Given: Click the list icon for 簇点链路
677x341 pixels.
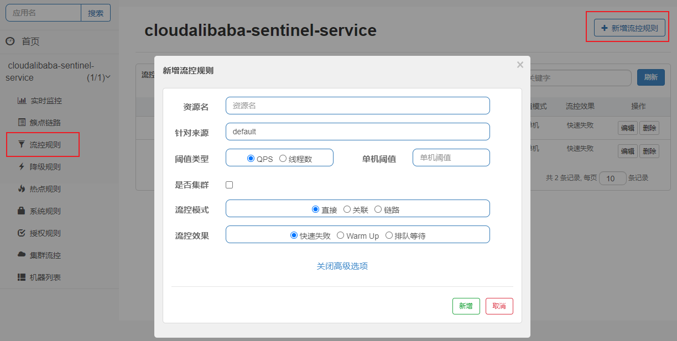Looking at the screenshot, I should click(x=22, y=123).
